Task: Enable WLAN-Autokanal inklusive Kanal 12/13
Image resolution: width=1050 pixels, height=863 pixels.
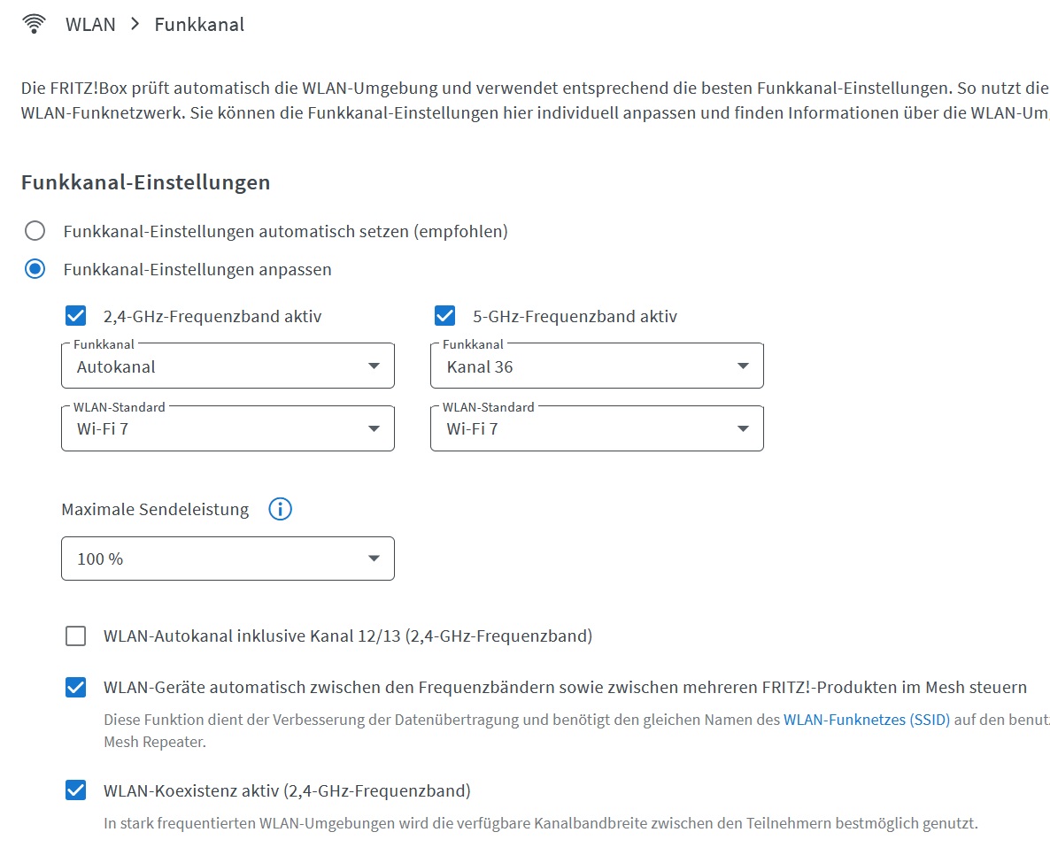Action: click(x=75, y=636)
